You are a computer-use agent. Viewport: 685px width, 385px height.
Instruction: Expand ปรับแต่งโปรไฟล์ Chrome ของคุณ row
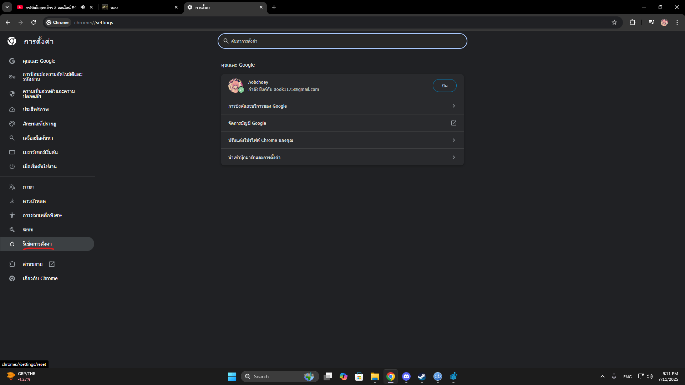(342, 140)
